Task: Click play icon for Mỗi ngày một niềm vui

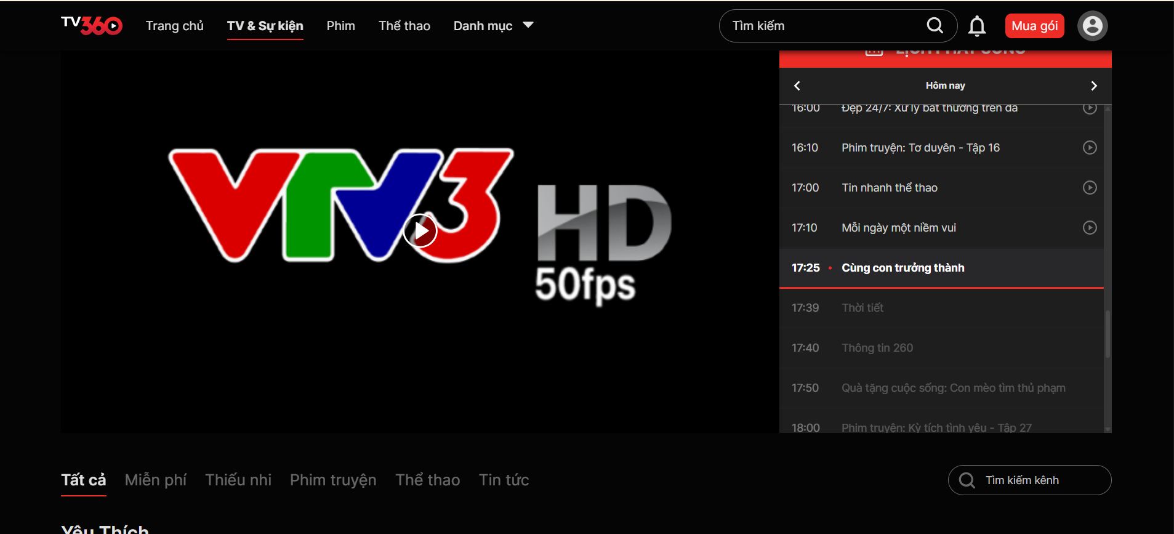Action: 1089,228
